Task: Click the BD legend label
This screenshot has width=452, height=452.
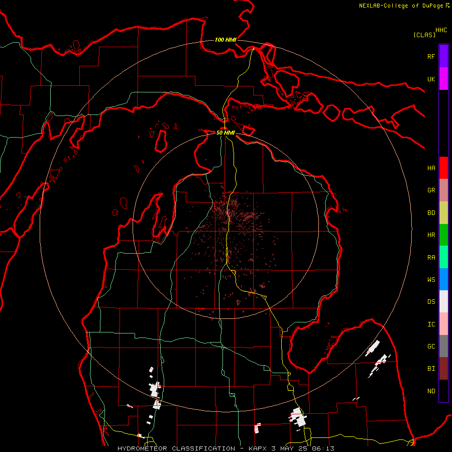Action: 431,213
